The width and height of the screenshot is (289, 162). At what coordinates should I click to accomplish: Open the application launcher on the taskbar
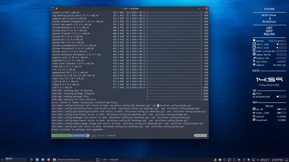(2, 160)
